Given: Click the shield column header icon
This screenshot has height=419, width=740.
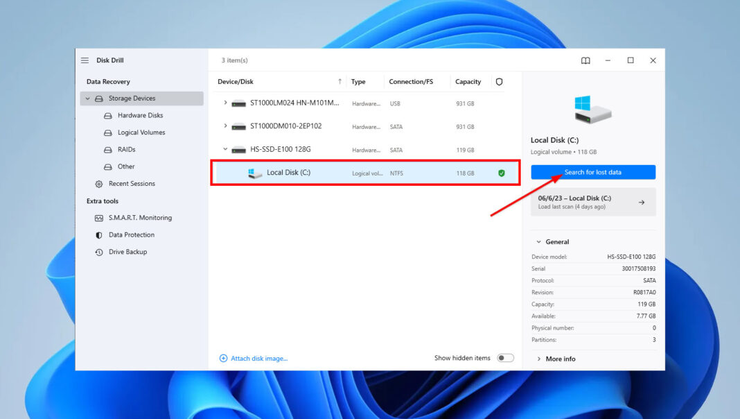Looking at the screenshot, I should (x=499, y=81).
